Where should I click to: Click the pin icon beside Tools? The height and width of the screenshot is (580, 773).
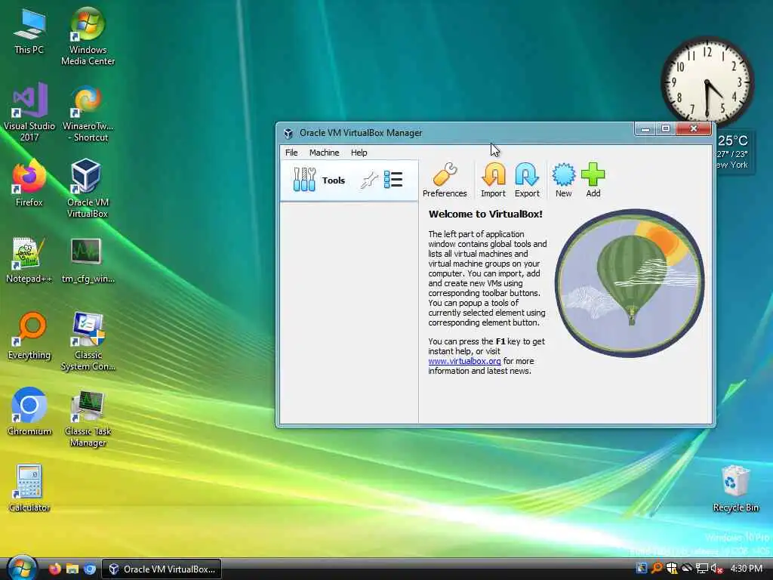(x=368, y=180)
